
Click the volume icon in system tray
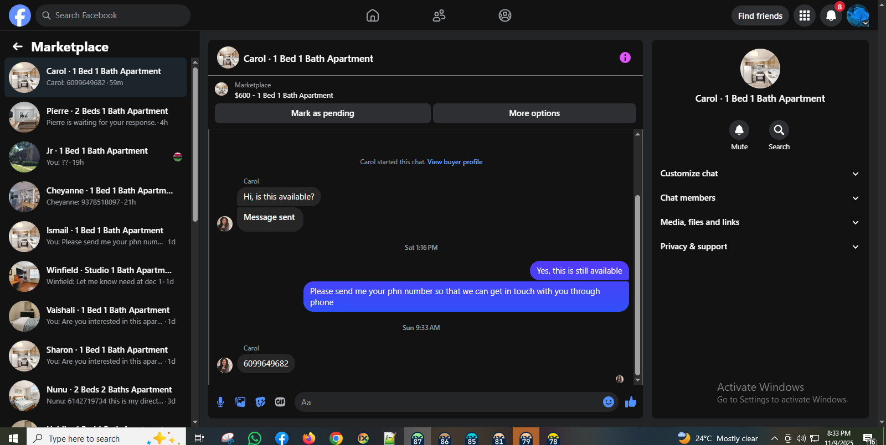(801, 438)
